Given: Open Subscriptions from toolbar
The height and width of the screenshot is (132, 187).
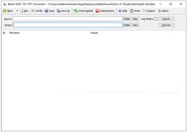Looking at the screenshot, I should (x=105, y=11).
